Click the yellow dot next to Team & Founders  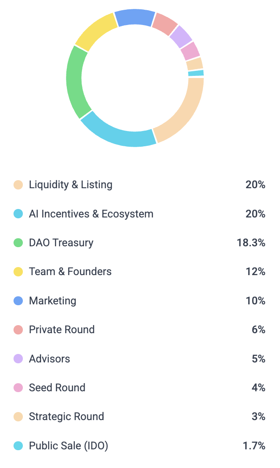[x=18, y=272]
